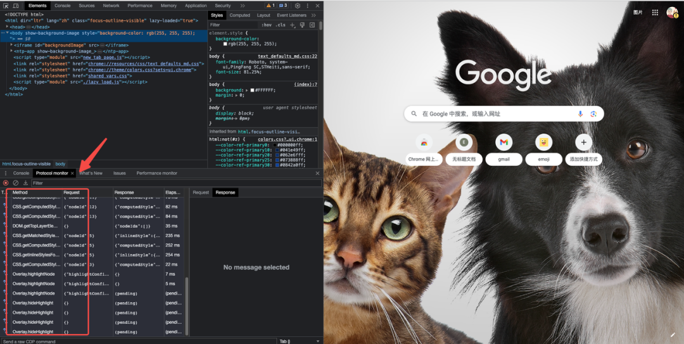Viewport: 684px width, 344px height.
Task: Open the drawer's three-dot more tools menu
Action: click(x=6, y=174)
